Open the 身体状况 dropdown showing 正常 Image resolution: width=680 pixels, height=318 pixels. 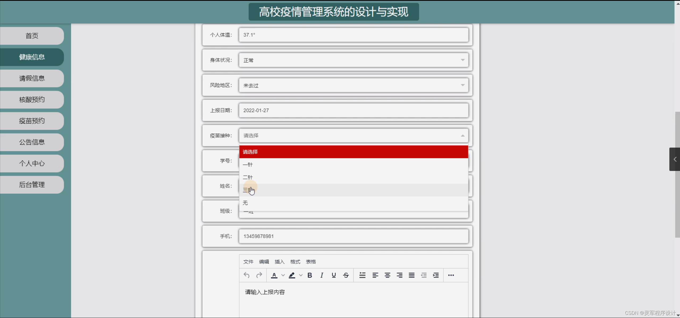point(354,60)
